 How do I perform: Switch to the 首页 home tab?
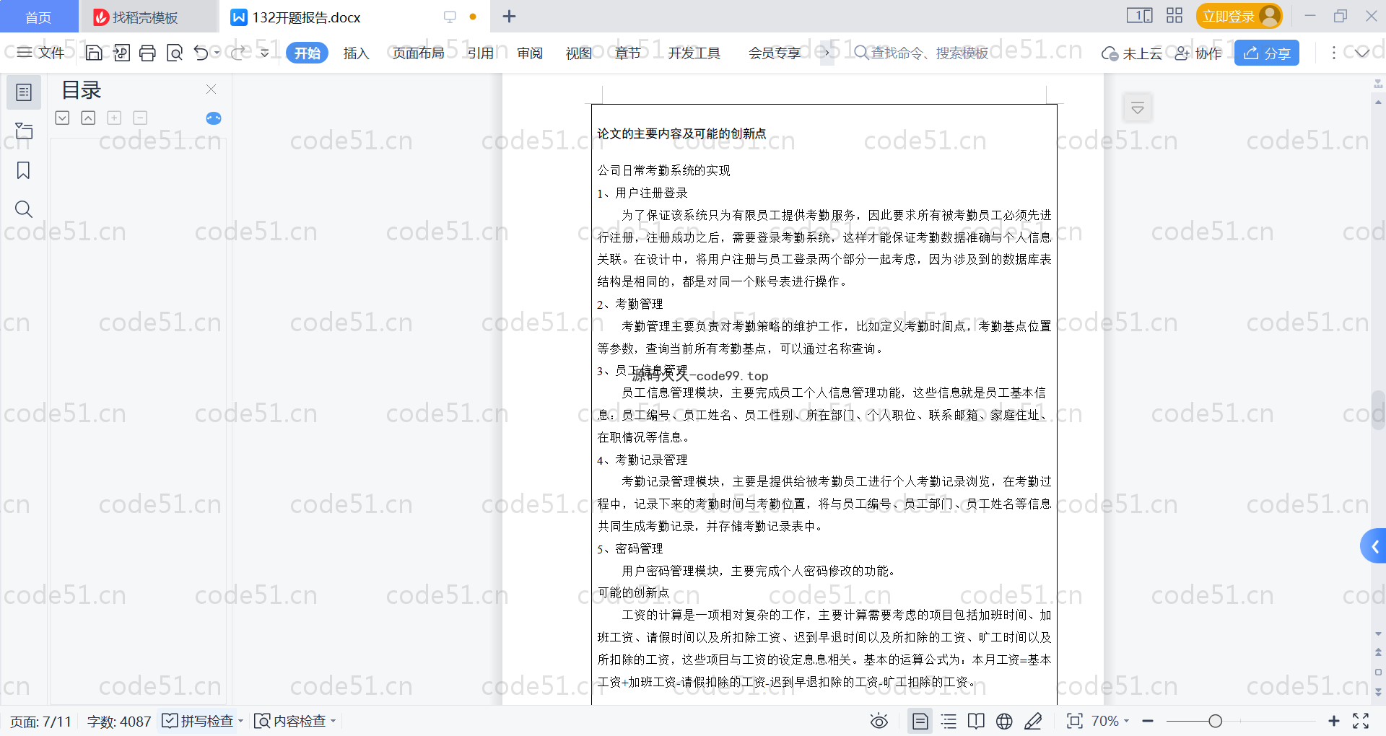pos(38,17)
